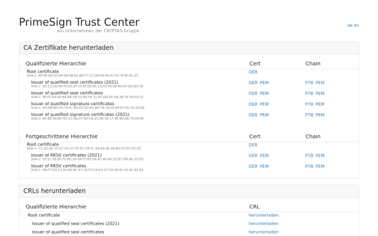This screenshot has height=236, width=378.
Task: Download qualified Root certificate DER
Action: (x=253, y=72)
